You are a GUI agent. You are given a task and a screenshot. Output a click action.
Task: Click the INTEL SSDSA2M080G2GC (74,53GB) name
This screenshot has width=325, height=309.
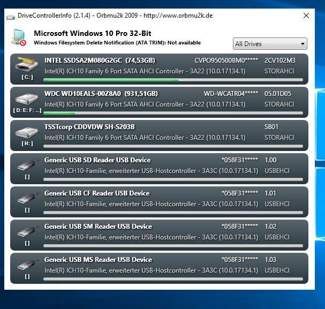tap(100, 61)
